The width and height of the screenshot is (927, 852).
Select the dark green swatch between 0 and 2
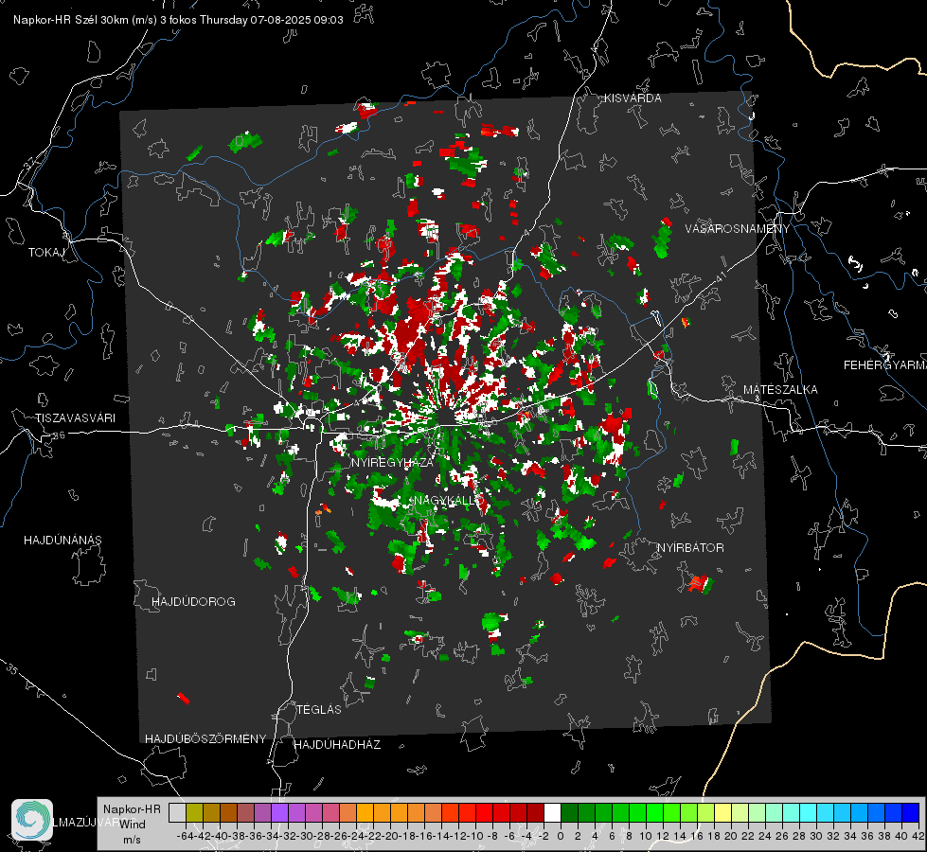pyautogui.click(x=569, y=813)
